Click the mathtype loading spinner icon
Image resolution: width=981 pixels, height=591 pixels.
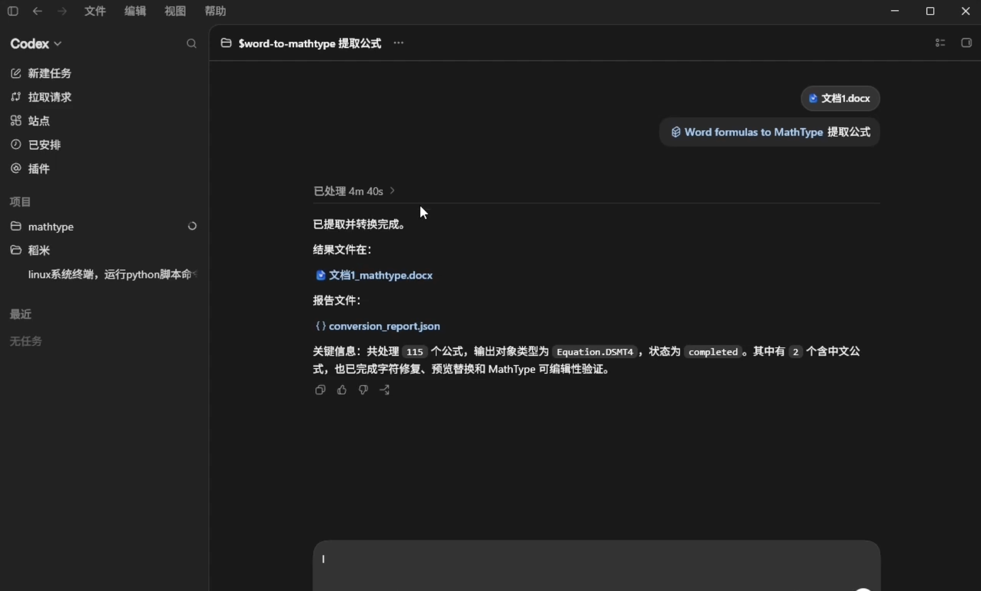click(192, 226)
